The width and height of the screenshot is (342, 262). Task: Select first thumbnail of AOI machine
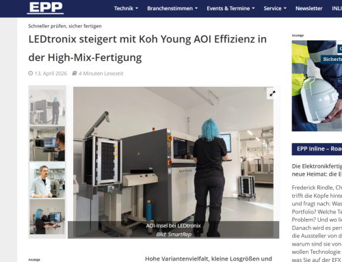click(x=47, y=107)
